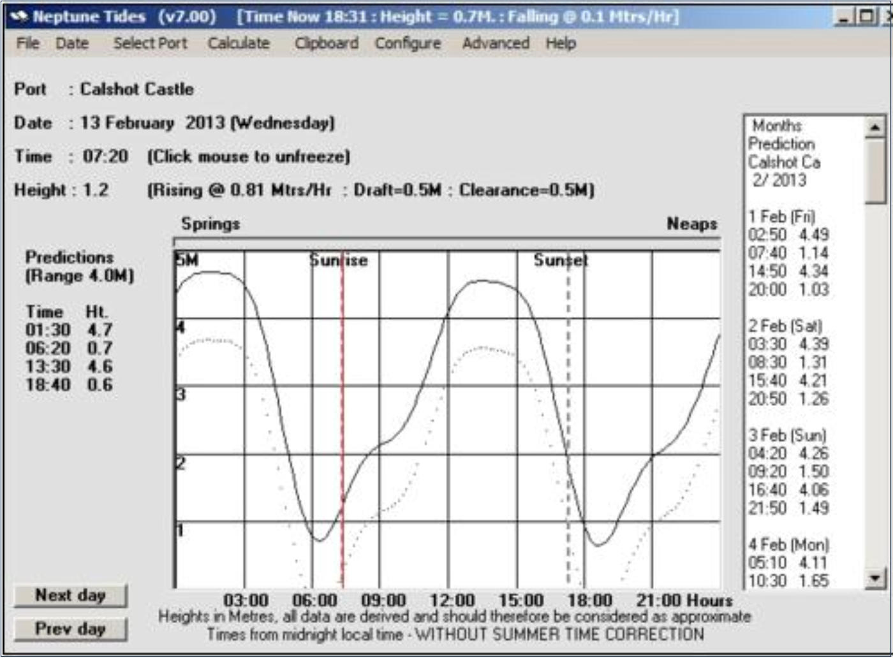The width and height of the screenshot is (893, 658).
Task: Open the Clipboard menu
Action: 326,43
